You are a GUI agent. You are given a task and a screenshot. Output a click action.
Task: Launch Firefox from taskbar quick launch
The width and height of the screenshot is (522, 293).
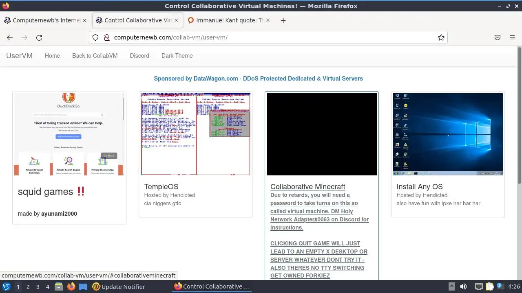point(71,286)
